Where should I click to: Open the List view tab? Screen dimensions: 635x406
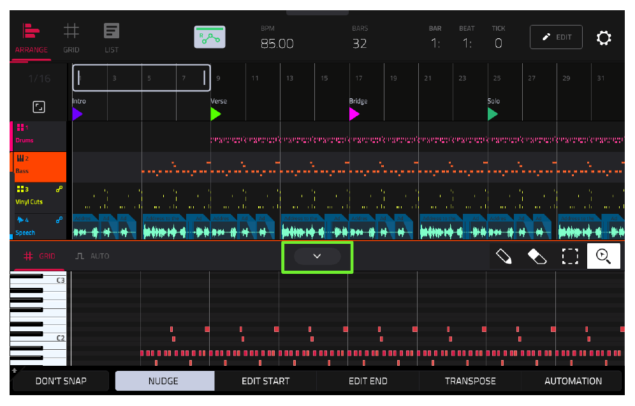pyautogui.click(x=112, y=38)
